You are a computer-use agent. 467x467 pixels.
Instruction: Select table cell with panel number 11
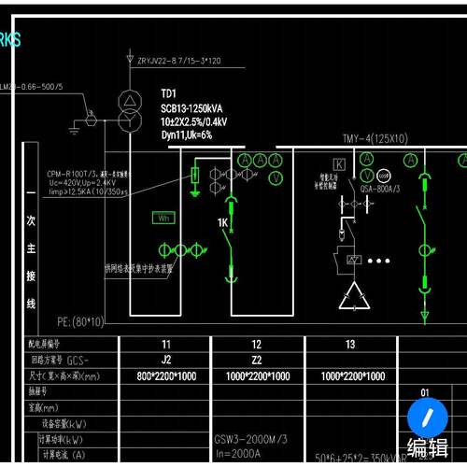coord(166,345)
